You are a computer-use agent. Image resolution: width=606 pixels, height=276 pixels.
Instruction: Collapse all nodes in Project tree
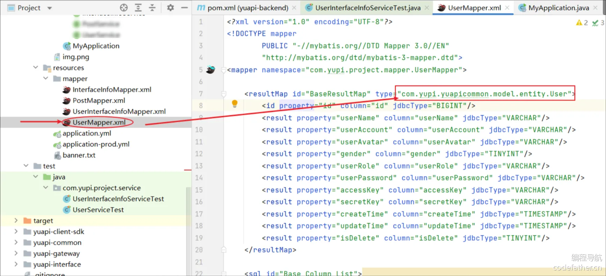[x=153, y=8]
